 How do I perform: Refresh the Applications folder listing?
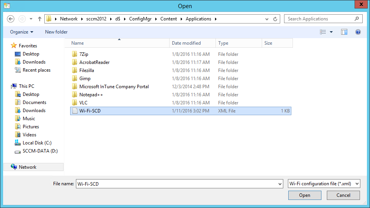[x=275, y=19]
